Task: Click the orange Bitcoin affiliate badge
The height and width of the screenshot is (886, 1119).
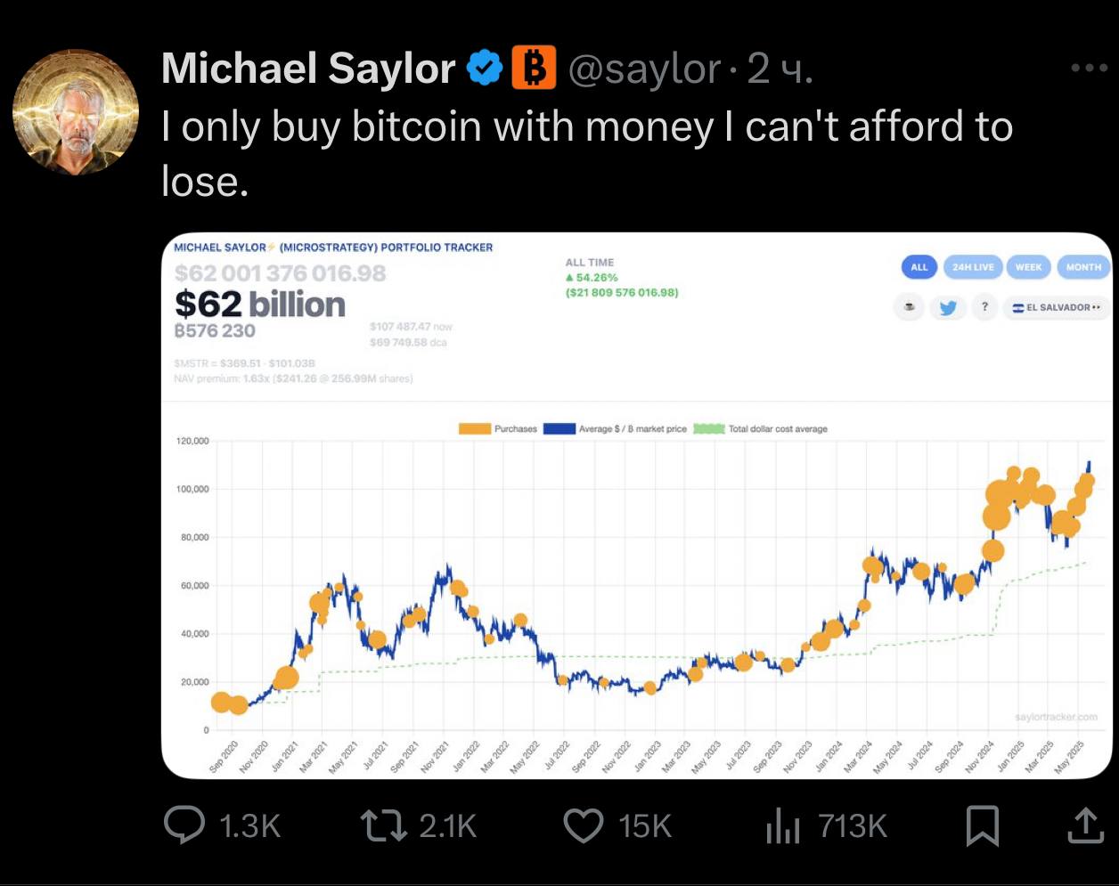Action: coord(534,68)
